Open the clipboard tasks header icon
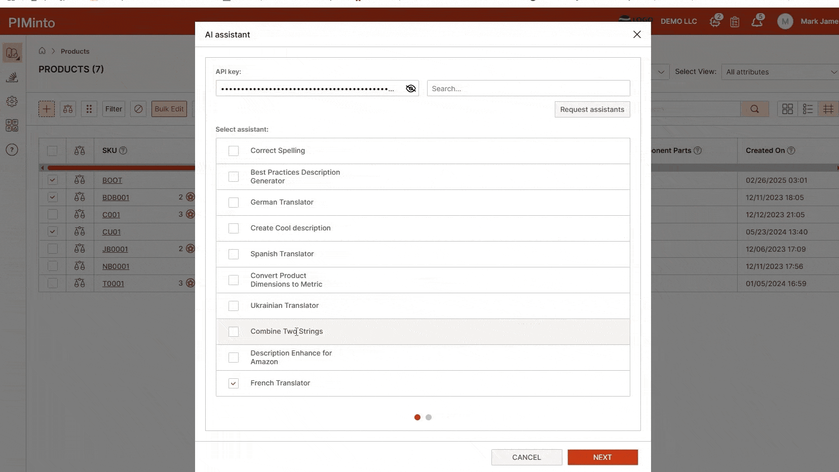The image size is (839, 472). (735, 22)
